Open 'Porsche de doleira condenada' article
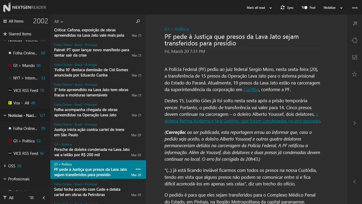This screenshot has width=362, height=204. coord(92,152)
